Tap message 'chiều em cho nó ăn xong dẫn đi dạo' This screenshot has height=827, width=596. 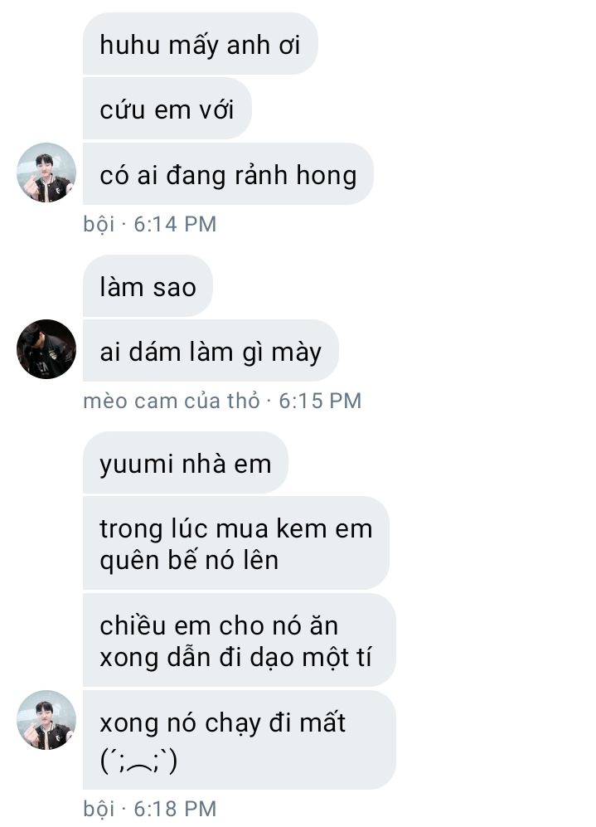(240, 640)
